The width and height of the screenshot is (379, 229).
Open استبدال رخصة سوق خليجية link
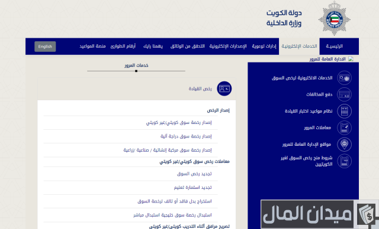coord(172,215)
